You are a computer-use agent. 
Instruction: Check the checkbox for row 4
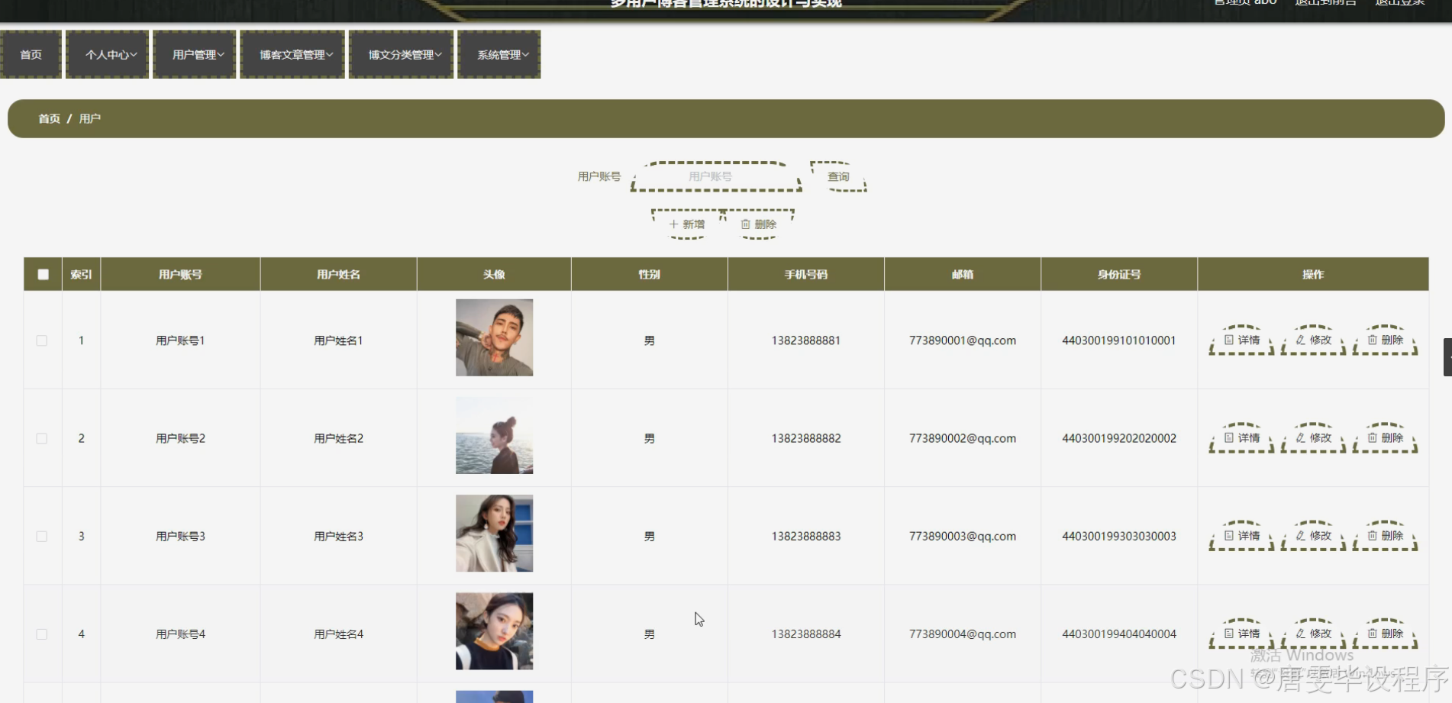tap(42, 634)
